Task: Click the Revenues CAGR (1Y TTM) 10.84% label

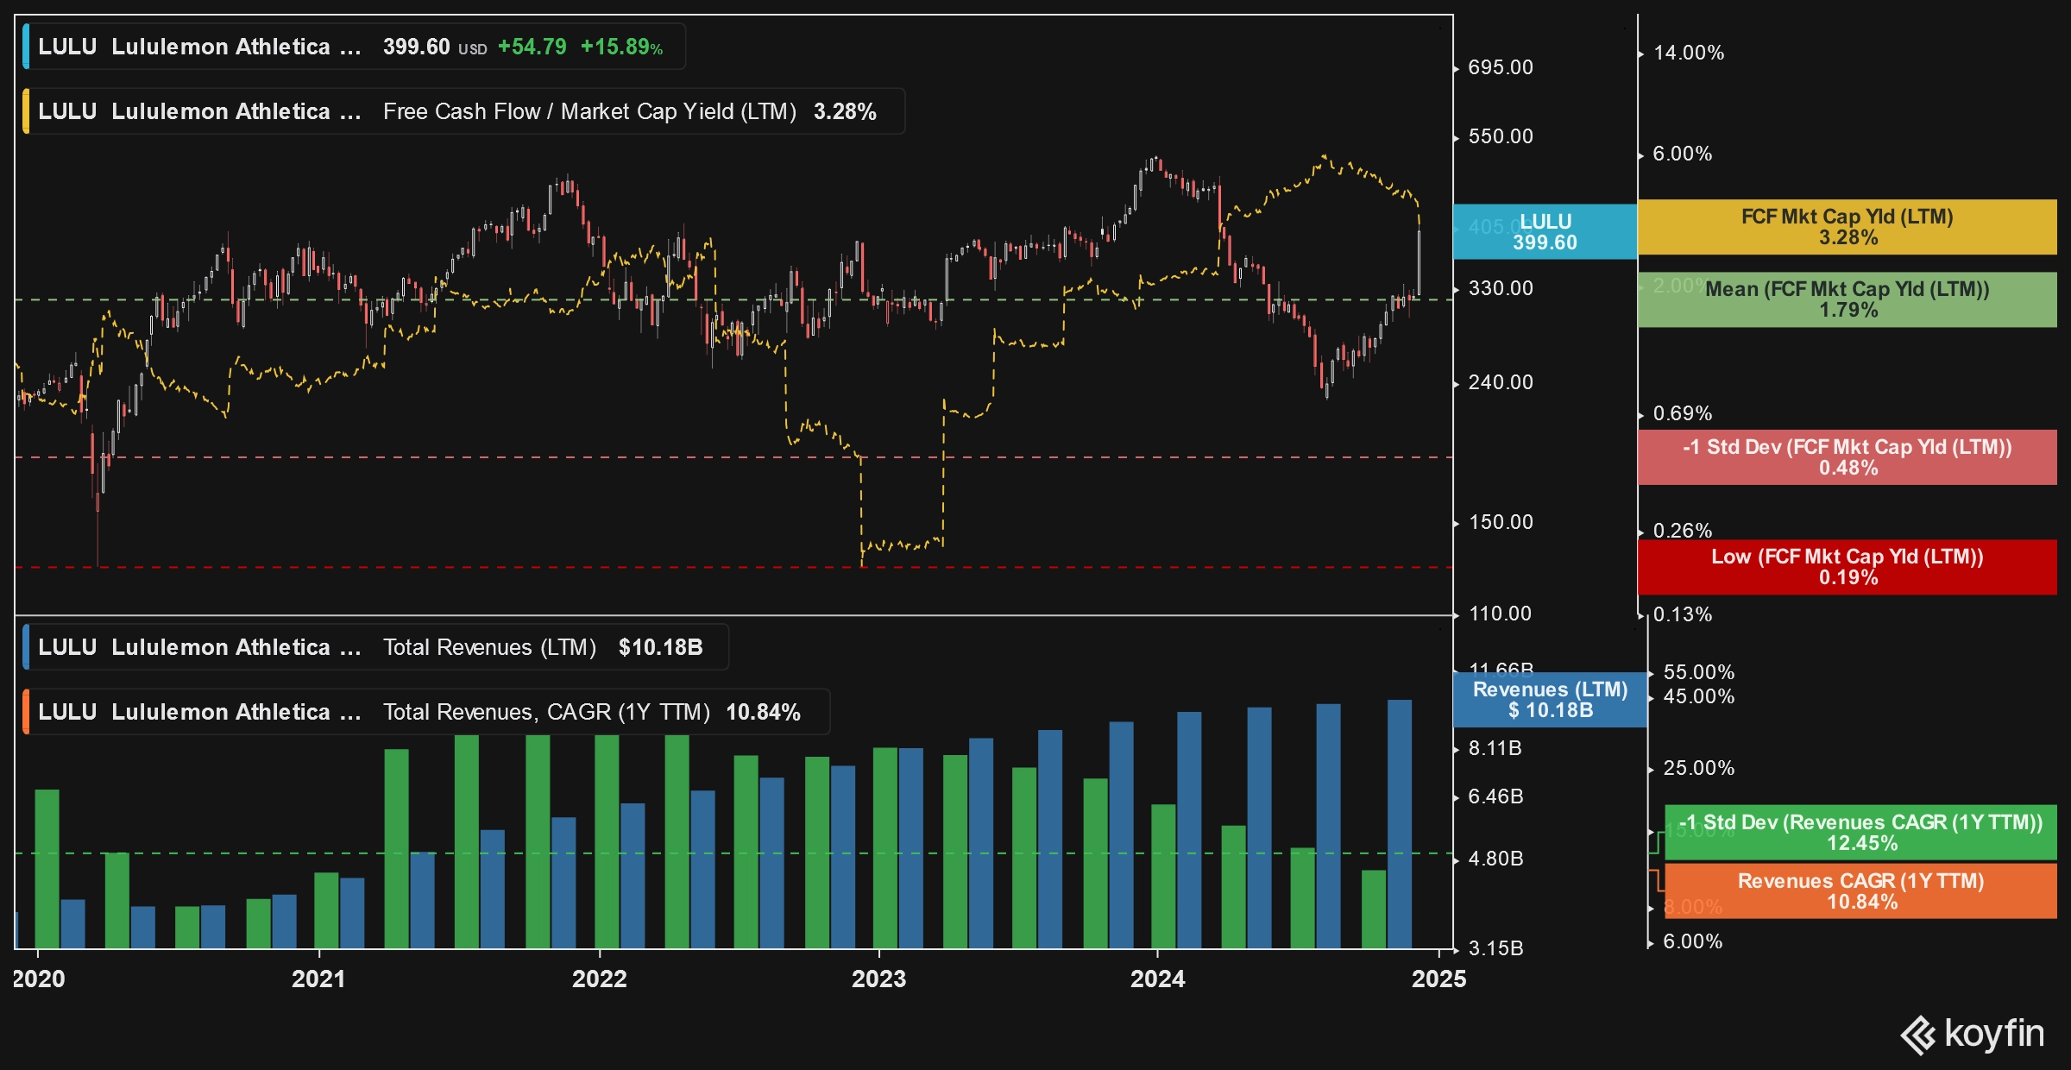Action: point(1861,891)
